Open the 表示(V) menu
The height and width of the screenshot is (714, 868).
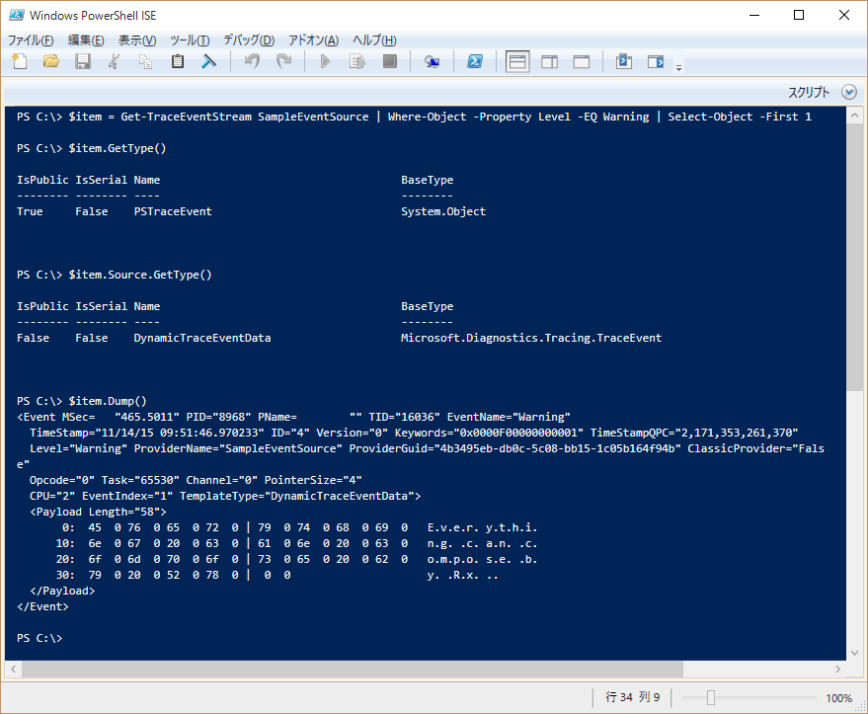pyautogui.click(x=136, y=40)
